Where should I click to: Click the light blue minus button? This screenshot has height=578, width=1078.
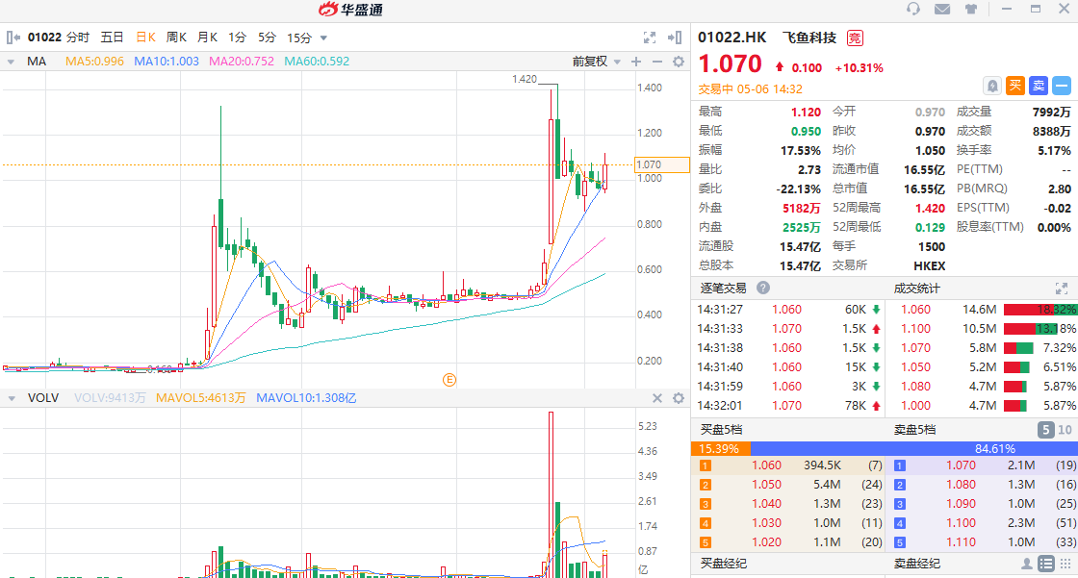point(1062,86)
